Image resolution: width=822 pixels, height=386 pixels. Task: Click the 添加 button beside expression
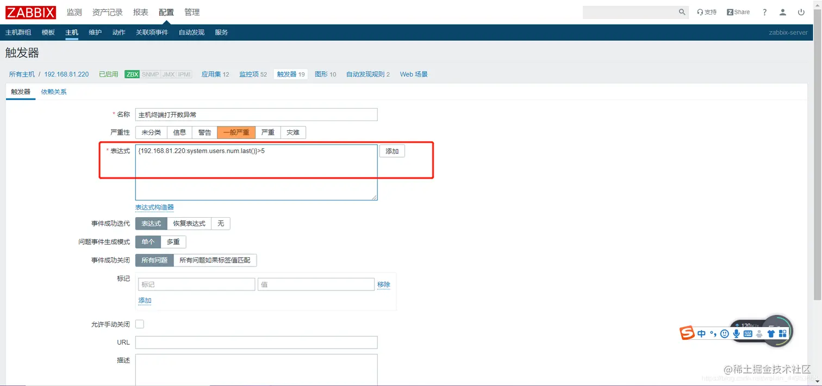point(392,151)
